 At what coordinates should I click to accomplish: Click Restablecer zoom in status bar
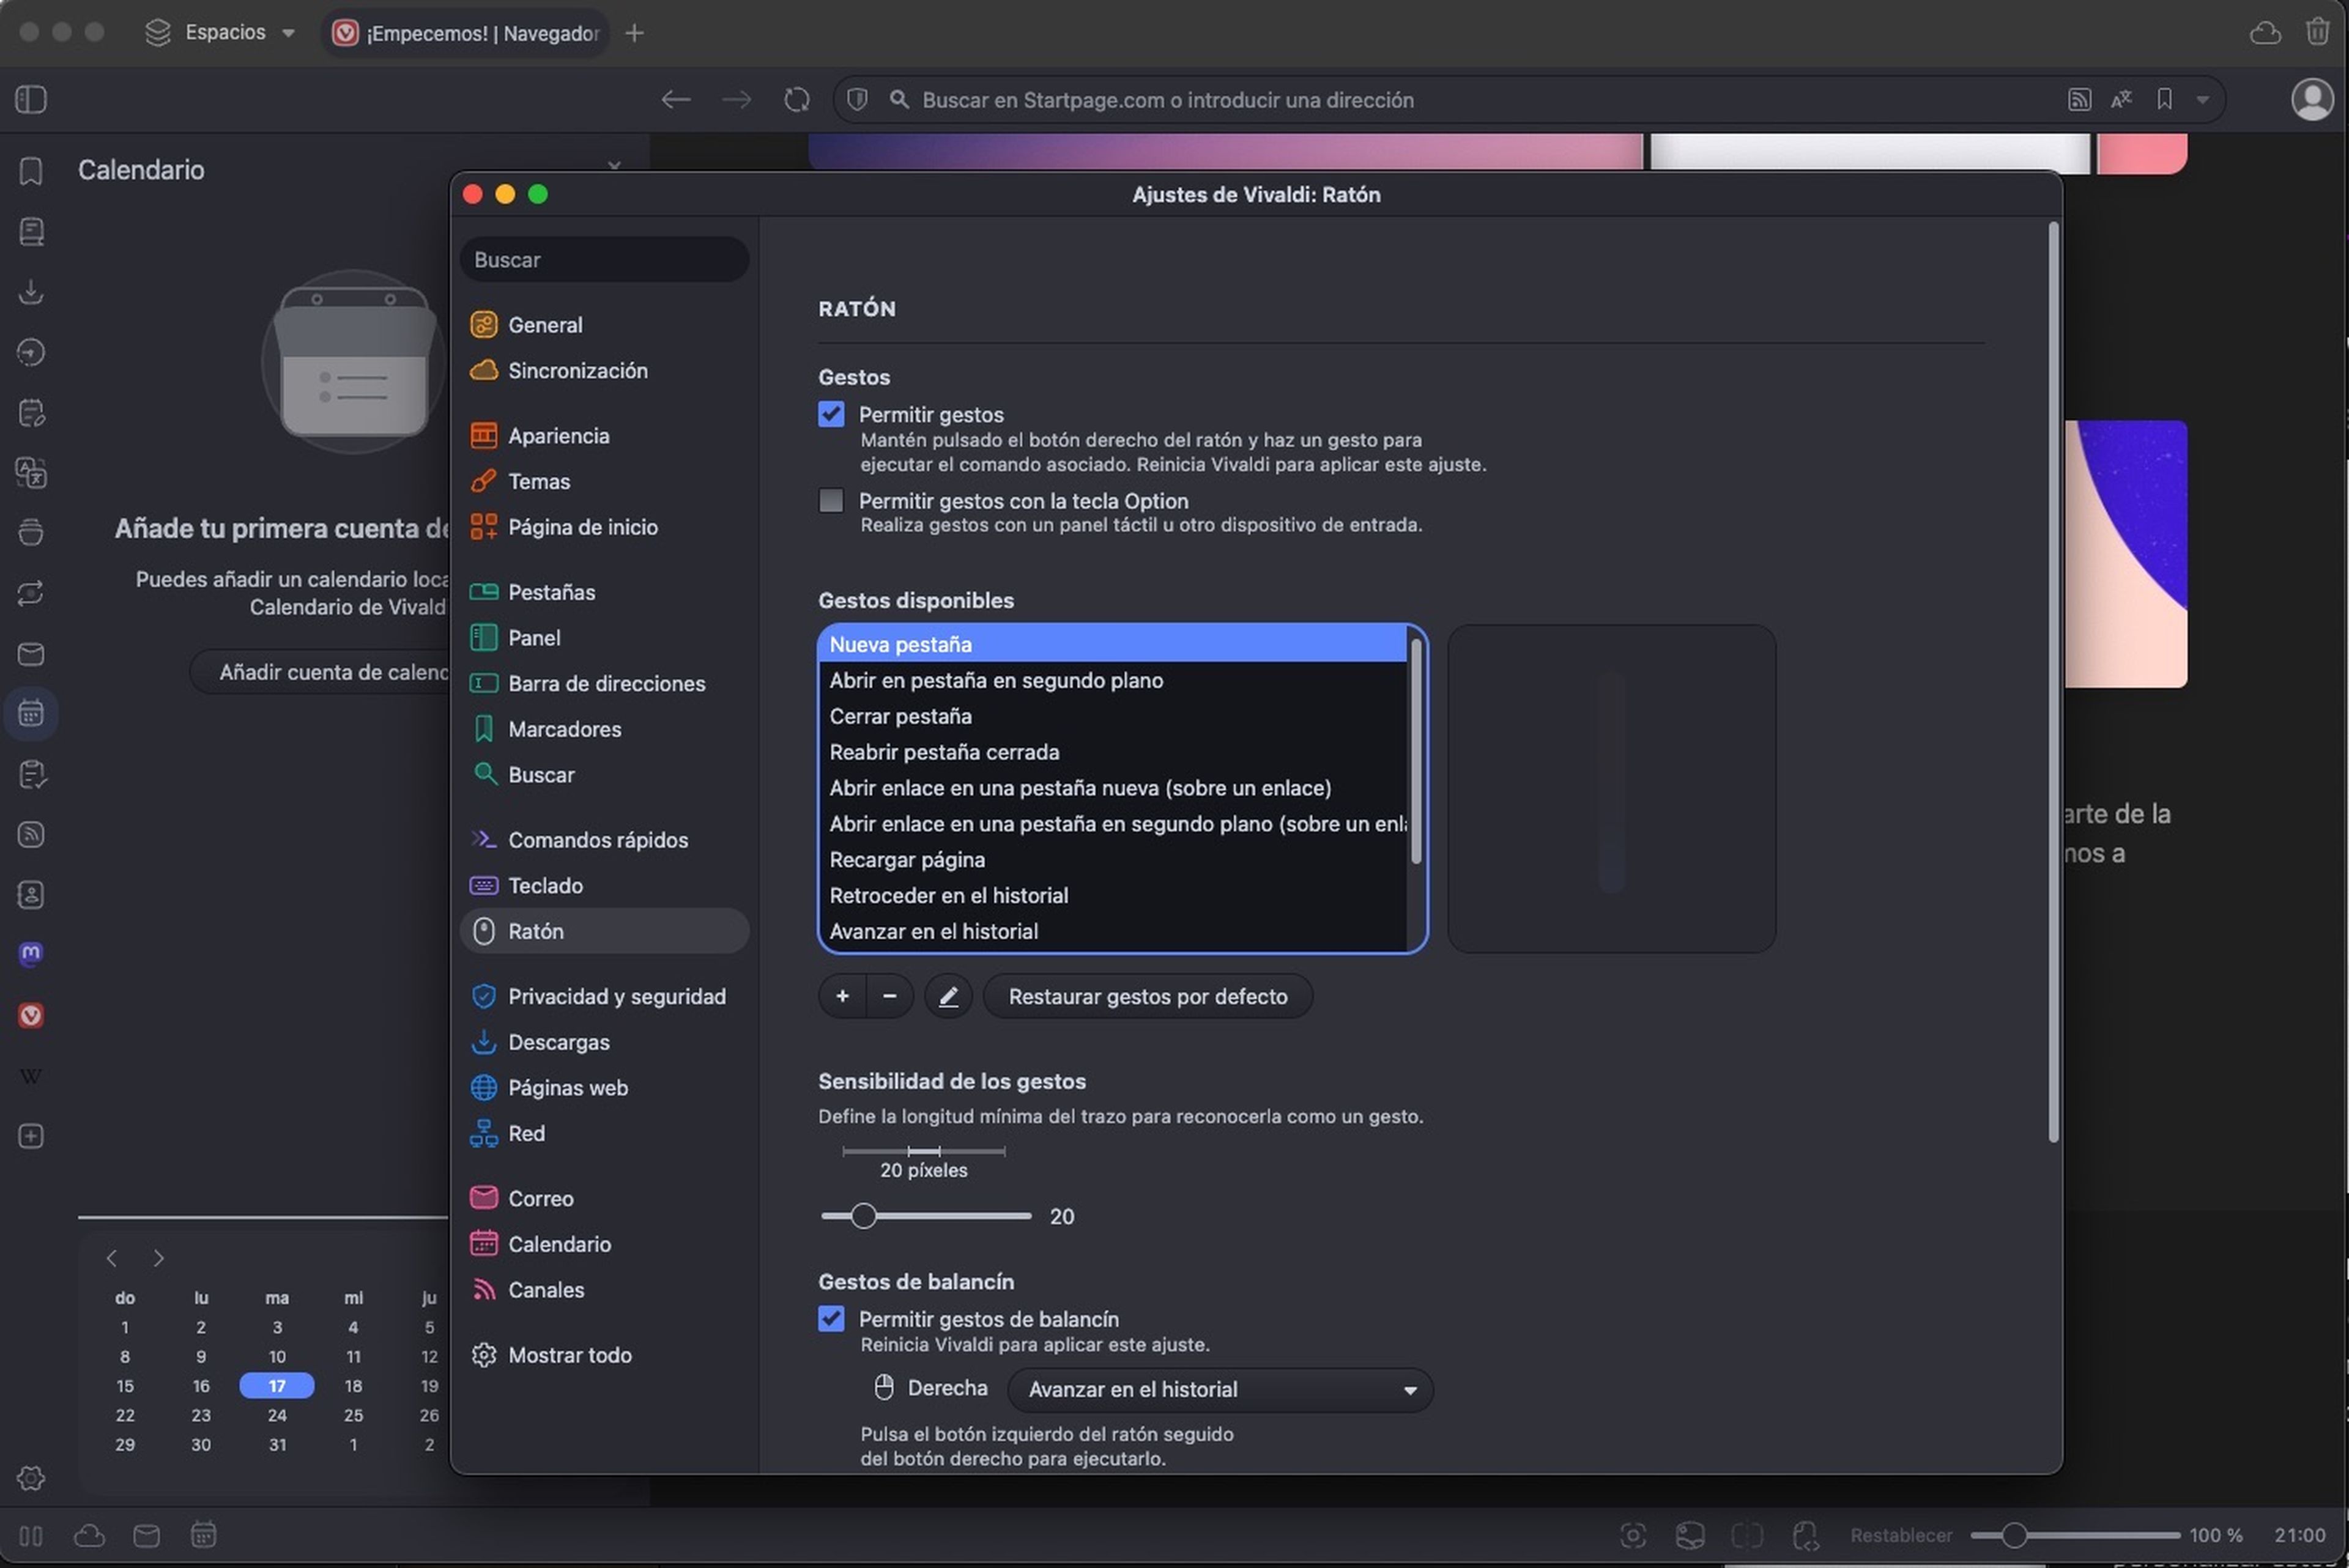pyautogui.click(x=1900, y=1536)
